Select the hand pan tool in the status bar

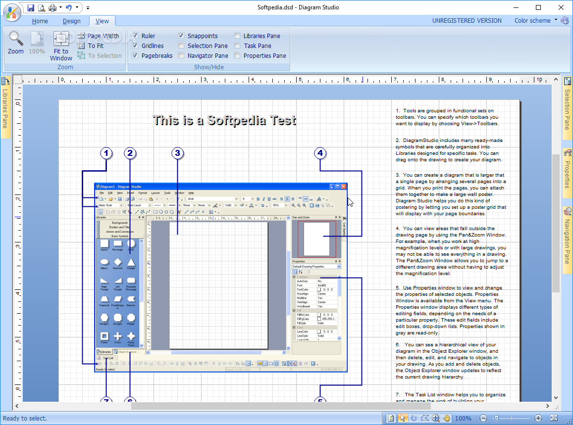click(x=447, y=418)
